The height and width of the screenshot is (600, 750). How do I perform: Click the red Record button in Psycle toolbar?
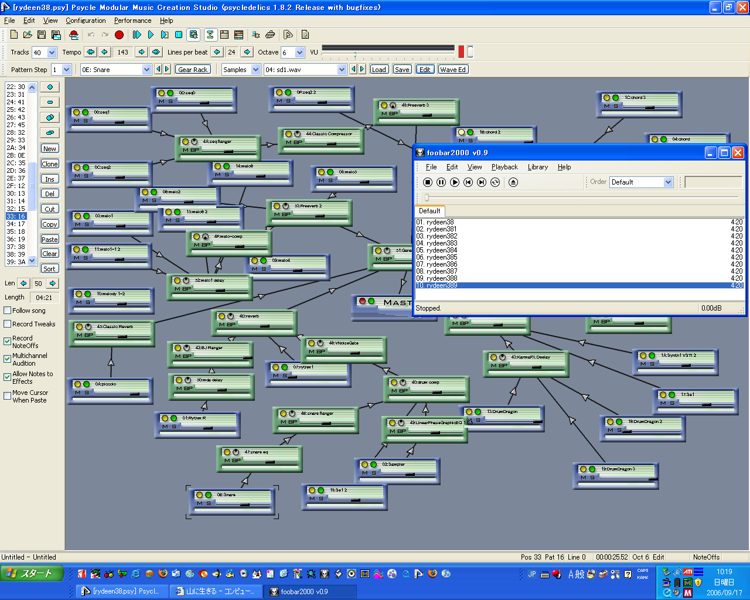tap(119, 35)
